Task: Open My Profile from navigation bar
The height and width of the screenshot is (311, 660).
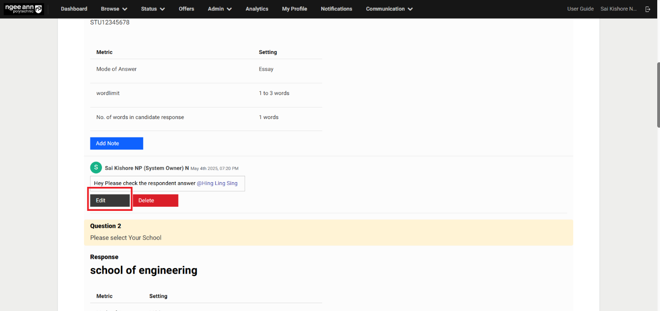Action: [x=294, y=9]
